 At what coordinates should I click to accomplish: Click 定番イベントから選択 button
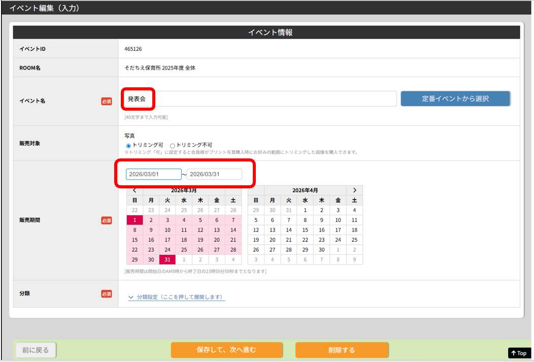pos(455,99)
